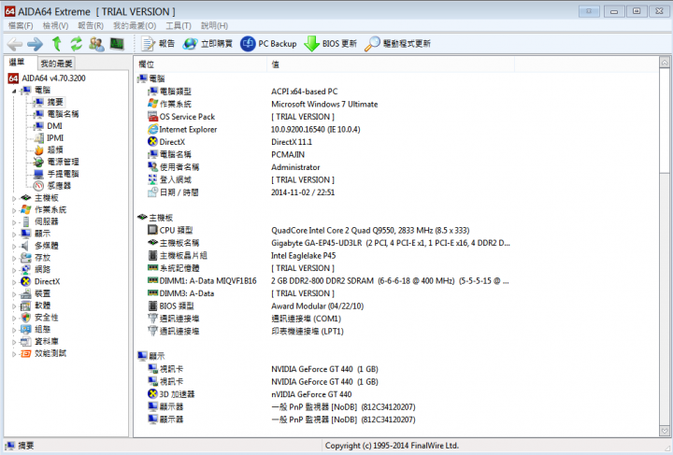Open the users toolbar icon
Viewport: 673px width, 455px height.
point(96,44)
